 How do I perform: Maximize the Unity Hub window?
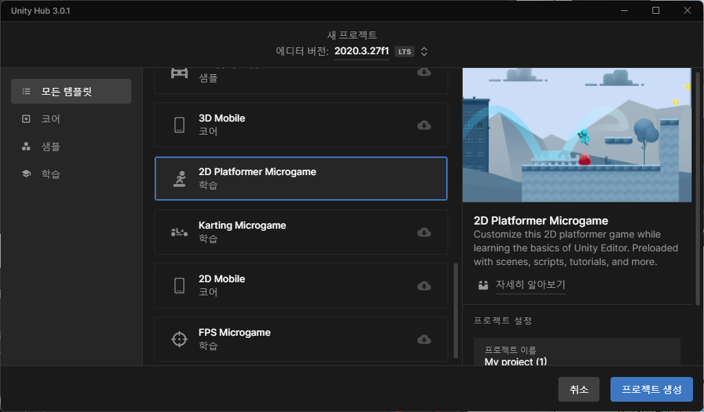[x=655, y=11]
